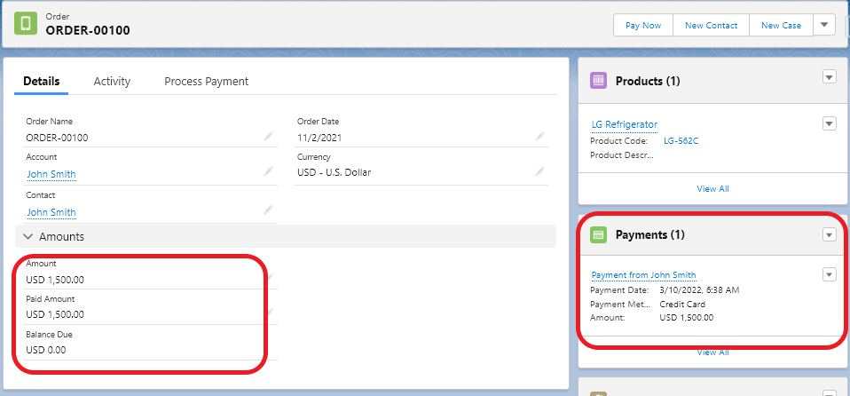Viewport: 850px width, 396px height.
Task: Click the New Case button
Action: 781,26
